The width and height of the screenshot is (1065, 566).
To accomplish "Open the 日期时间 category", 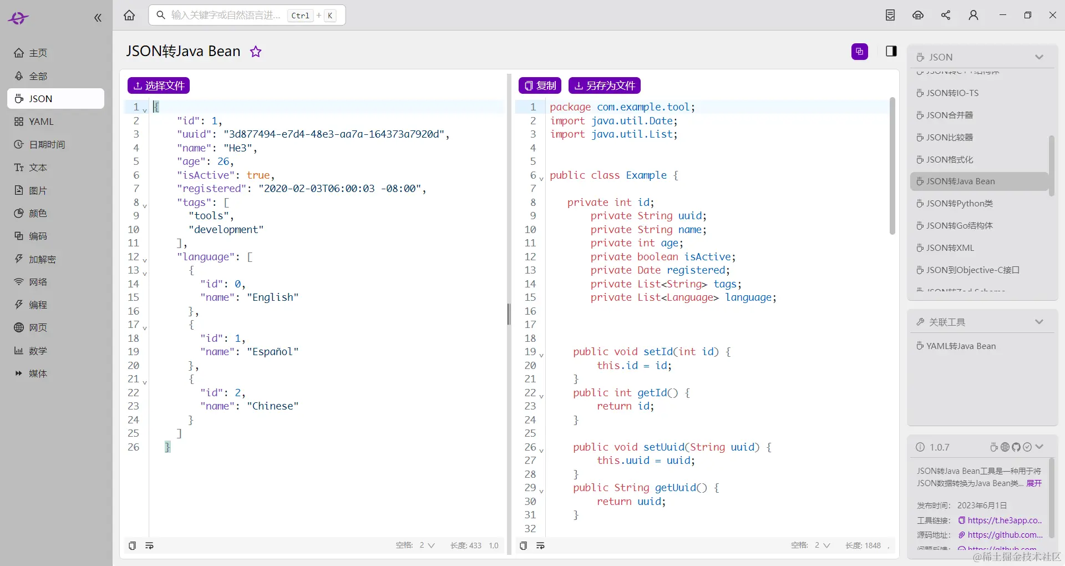I will pyautogui.click(x=55, y=144).
